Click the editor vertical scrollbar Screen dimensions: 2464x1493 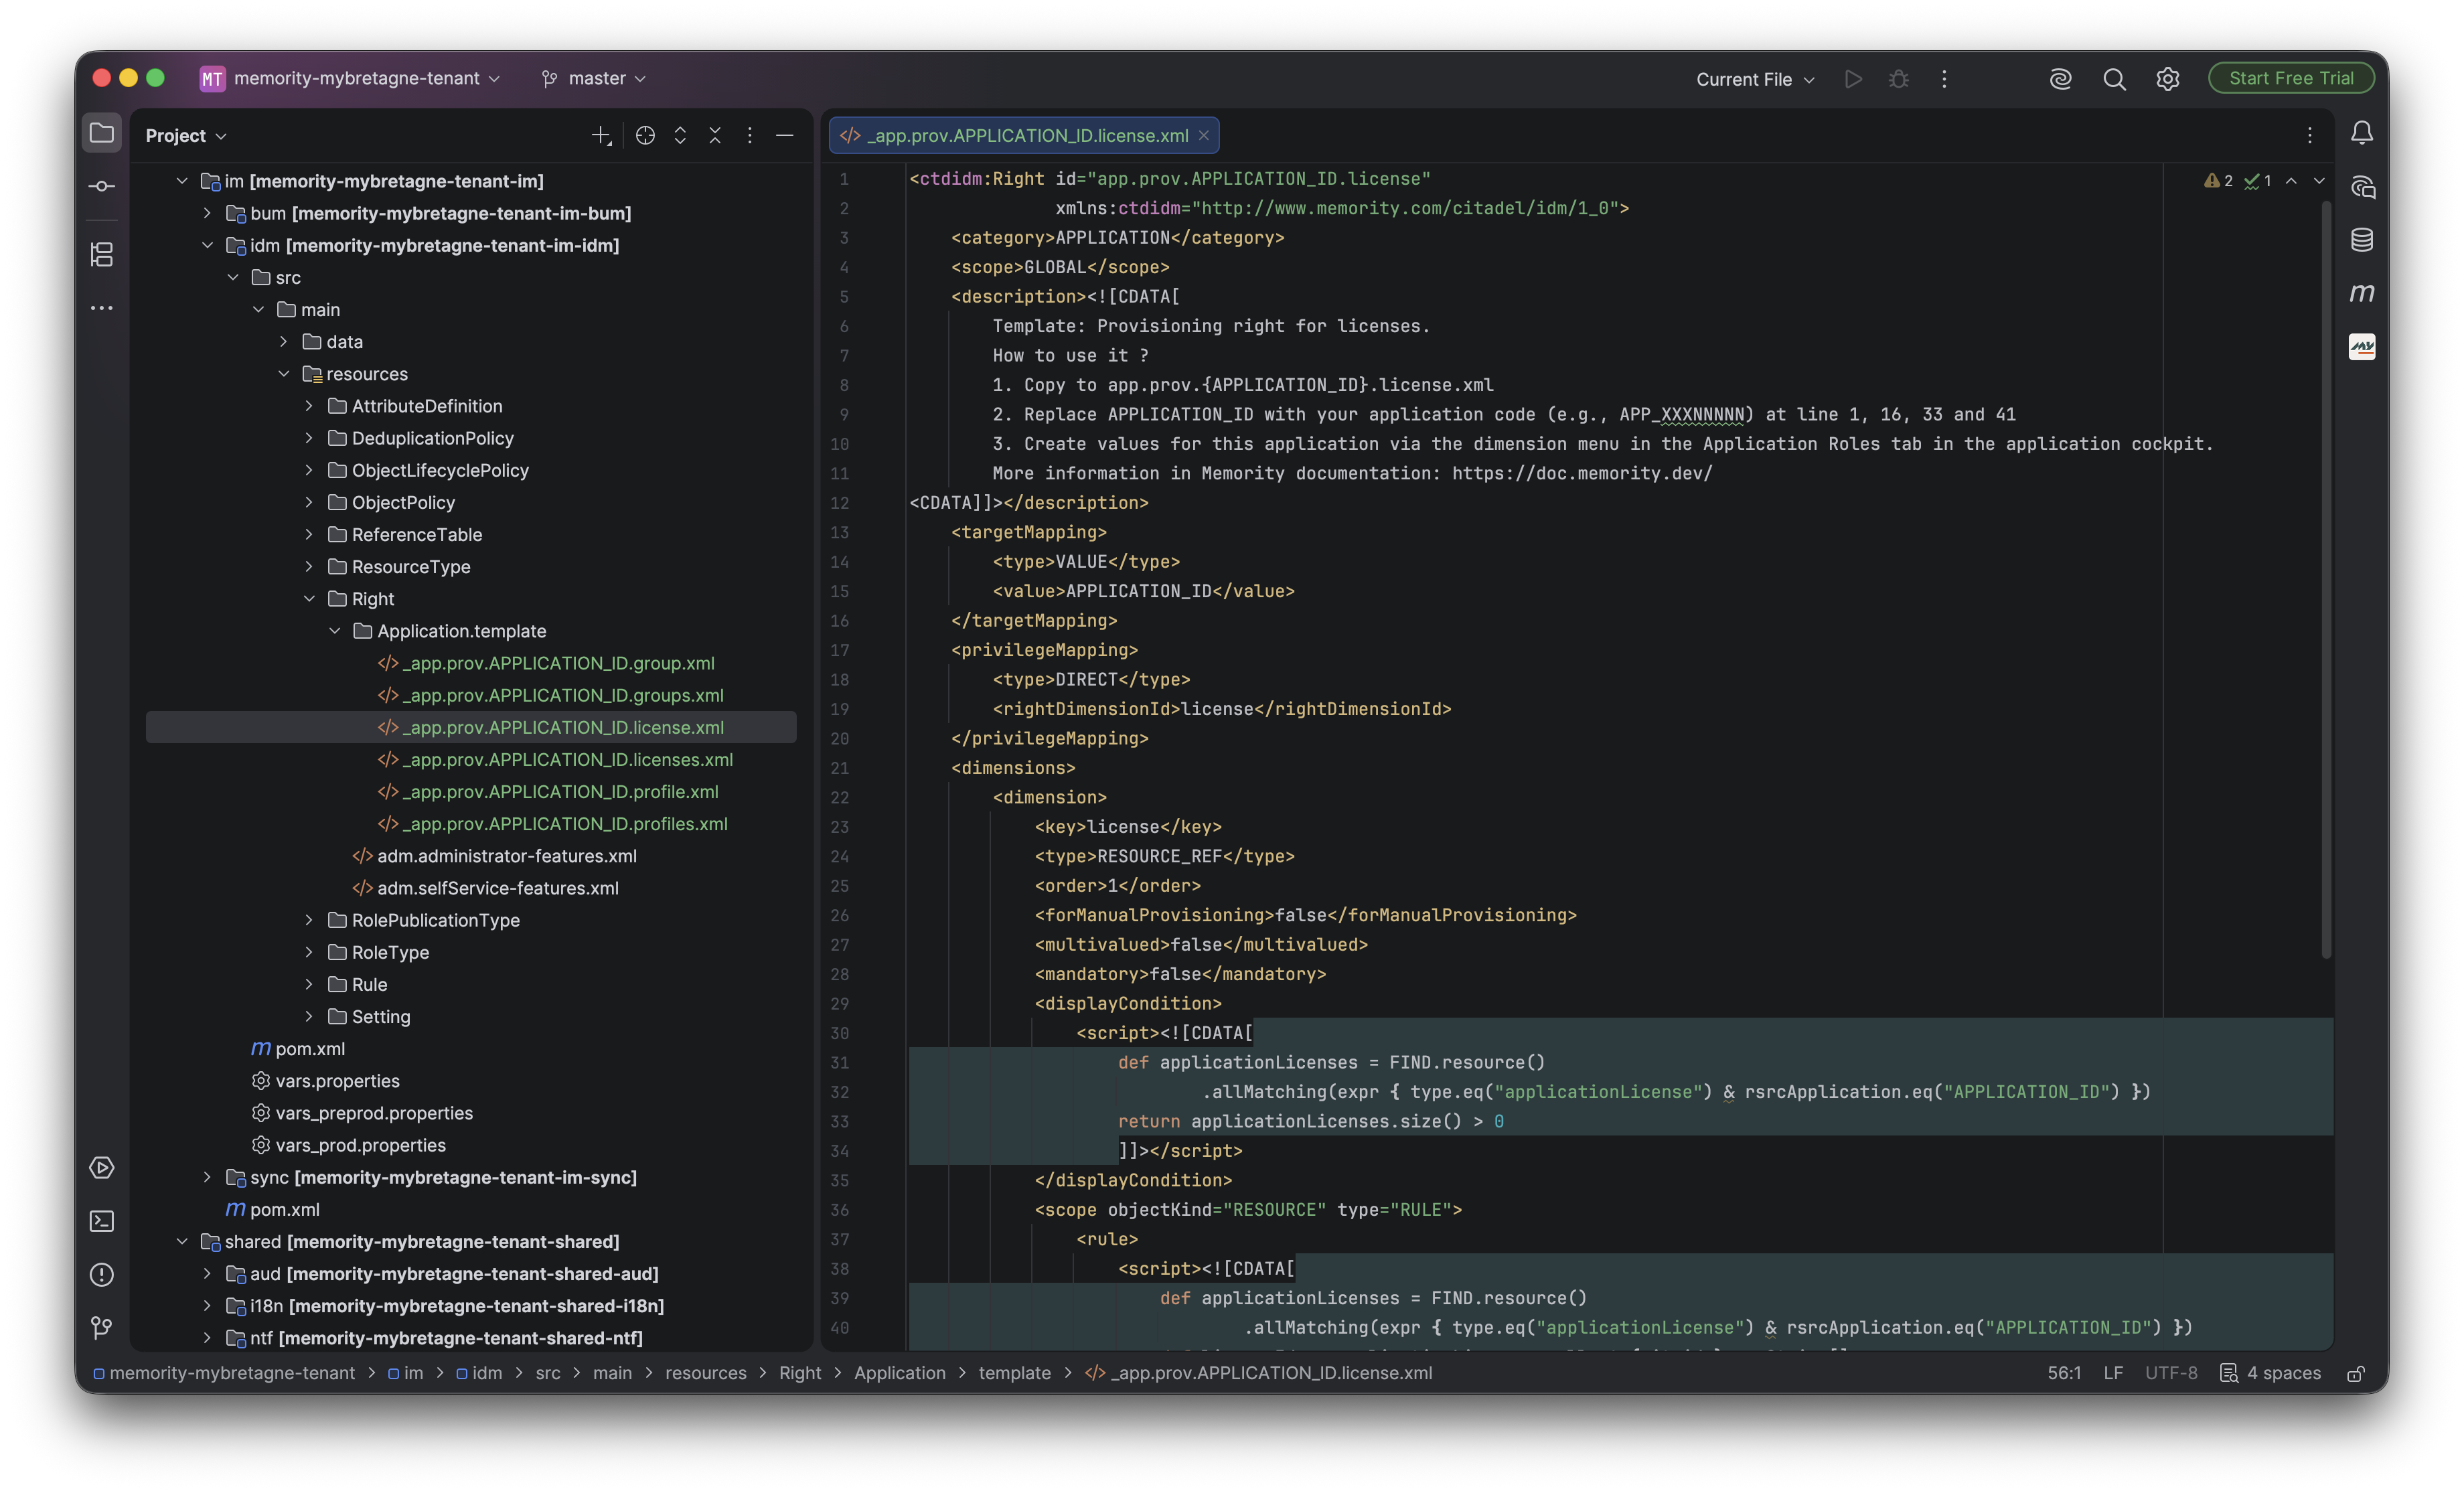pyautogui.click(x=2326, y=580)
